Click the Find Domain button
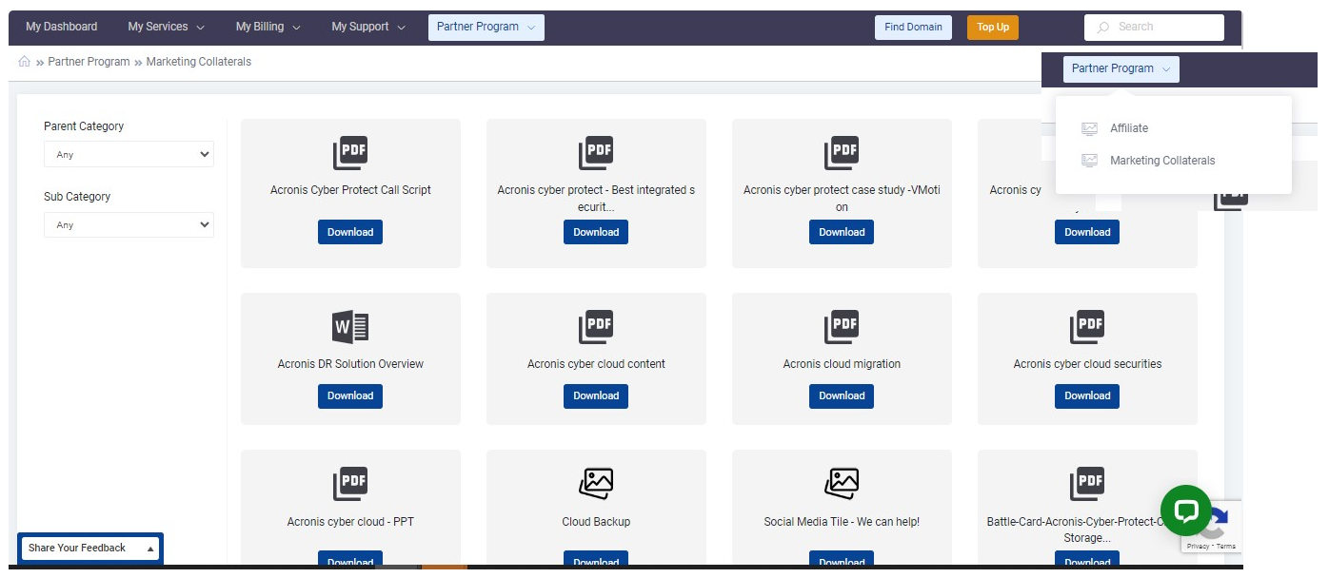Image resolution: width=1329 pixels, height=578 pixels. (914, 28)
